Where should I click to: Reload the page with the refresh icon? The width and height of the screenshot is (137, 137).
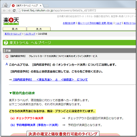tap(14, 10)
